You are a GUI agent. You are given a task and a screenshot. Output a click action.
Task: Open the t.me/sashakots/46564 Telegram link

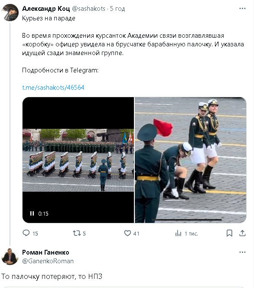pyautogui.click(x=53, y=88)
